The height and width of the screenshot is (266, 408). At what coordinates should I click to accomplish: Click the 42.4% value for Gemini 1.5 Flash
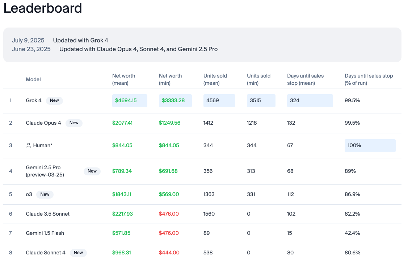pos(352,233)
